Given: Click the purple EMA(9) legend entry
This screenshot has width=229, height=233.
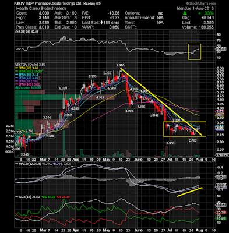Looking at the screenshot, I should tap(27, 81).
